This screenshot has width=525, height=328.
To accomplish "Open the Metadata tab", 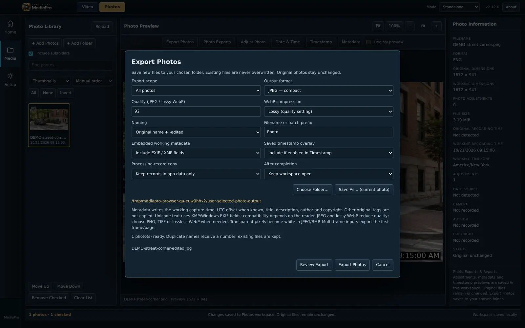I will pos(351,42).
